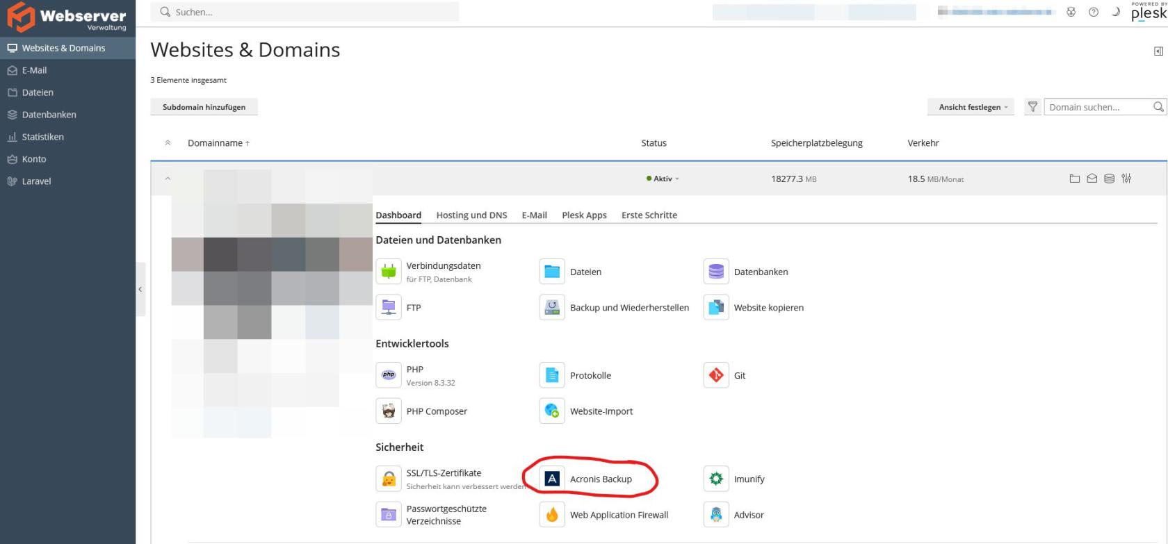Image resolution: width=1168 pixels, height=544 pixels.
Task: Switch to Hosting und DNS tab
Action: (x=471, y=215)
